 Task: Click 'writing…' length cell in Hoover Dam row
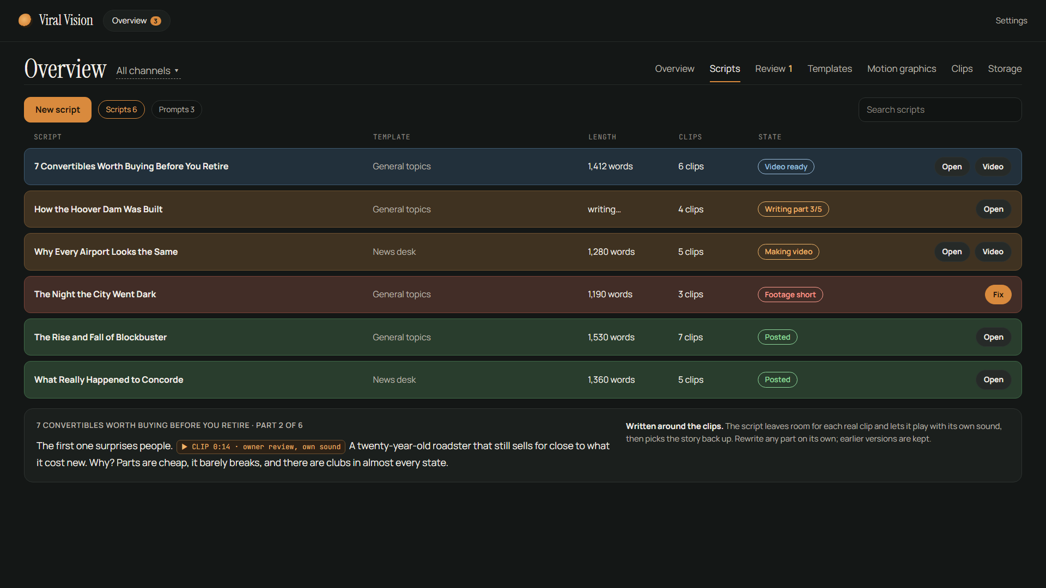604,209
